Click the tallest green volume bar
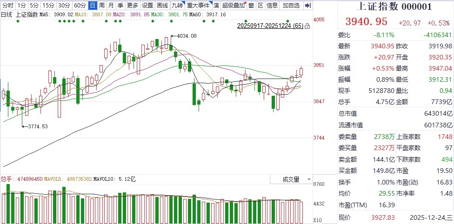 [7, 204]
